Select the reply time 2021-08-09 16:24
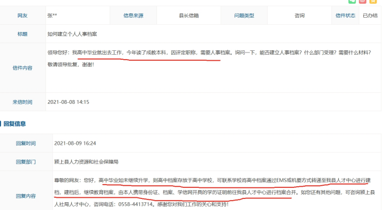This screenshot has width=387, height=210. click(x=75, y=143)
